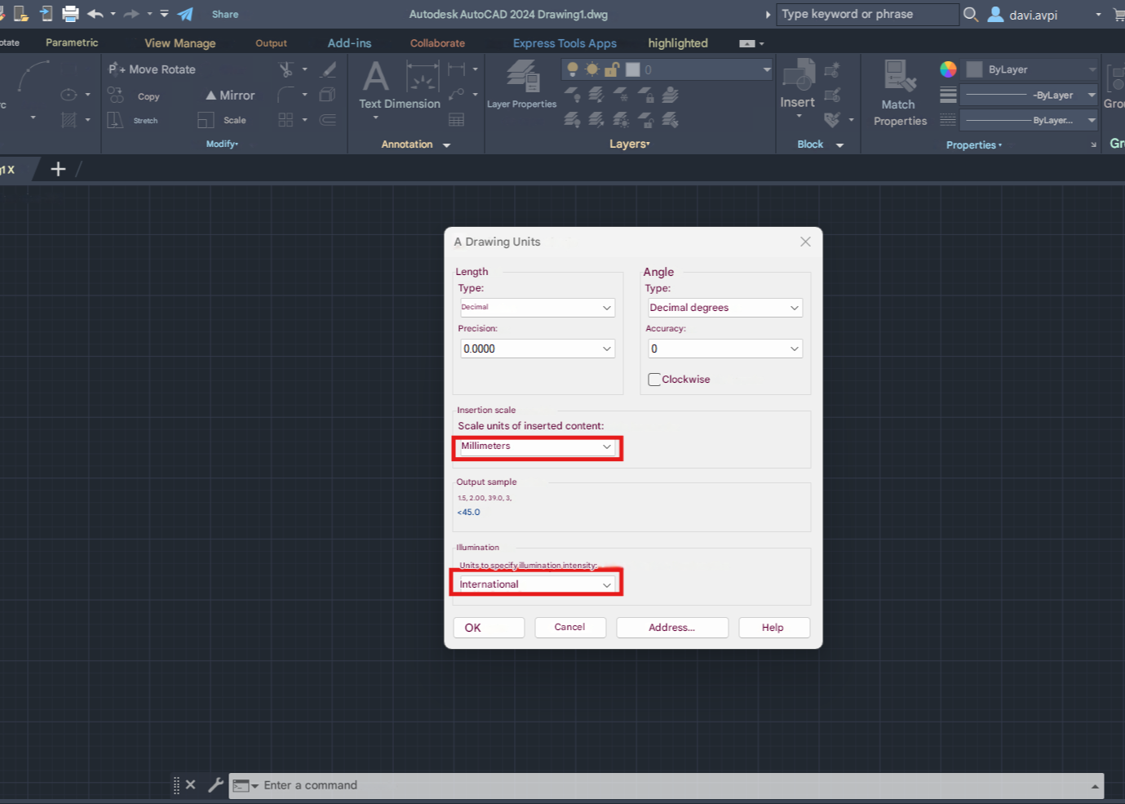Activate the Mirror tool

(x=230, y=96)
